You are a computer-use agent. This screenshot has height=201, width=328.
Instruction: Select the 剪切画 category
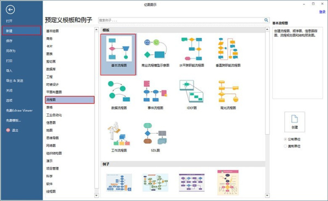coord(51,62)
